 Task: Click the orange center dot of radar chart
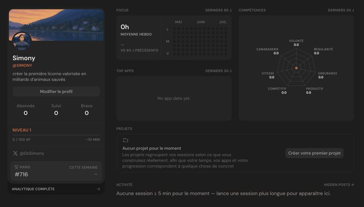(x=296, y=68)
